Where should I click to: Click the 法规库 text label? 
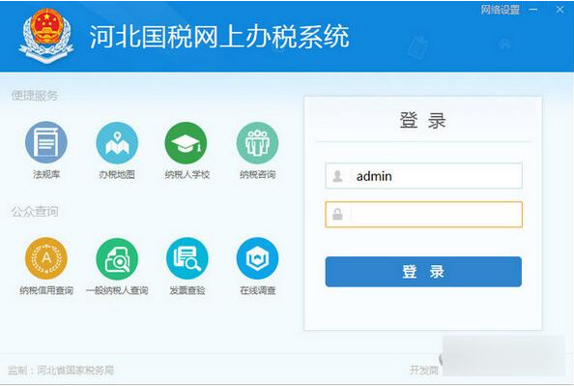pyautogui.click(x=46, y=174)
